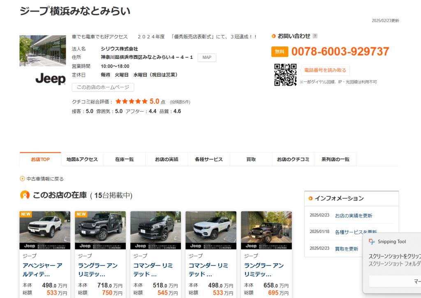The height and width of the screenshot is (298, 421).
Task: Open the アベンジャー アルティテュード car listing
Action: click(x=42, y=270)
